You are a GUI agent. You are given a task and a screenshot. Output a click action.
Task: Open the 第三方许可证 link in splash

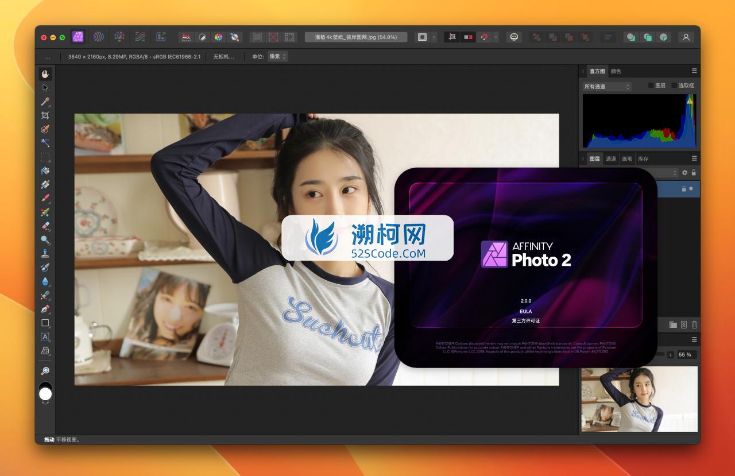pyautogui.click(x=525, y=321)
